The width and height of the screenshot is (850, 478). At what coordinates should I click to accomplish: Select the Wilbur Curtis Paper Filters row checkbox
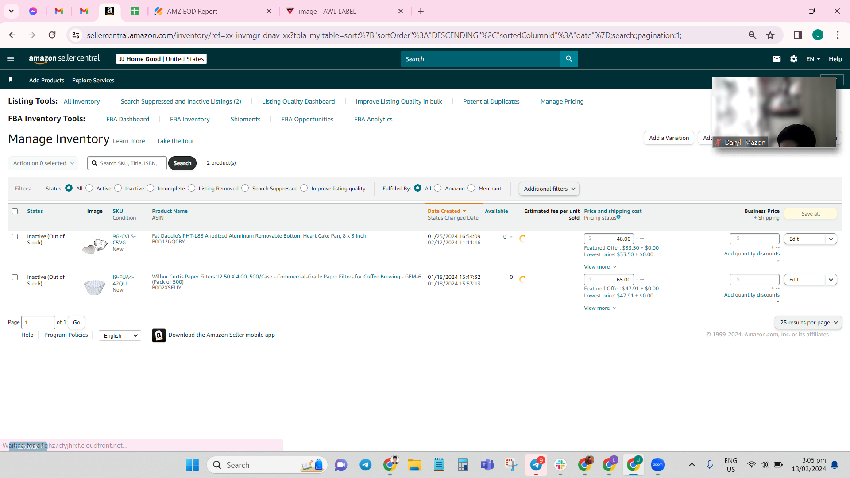click(15, 278)
